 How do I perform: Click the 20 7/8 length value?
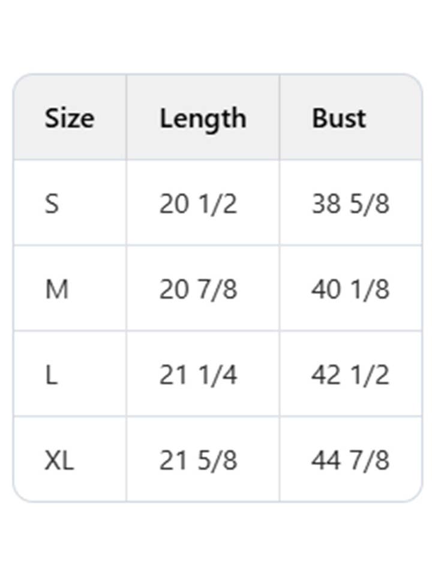click(x=198, y=290)
